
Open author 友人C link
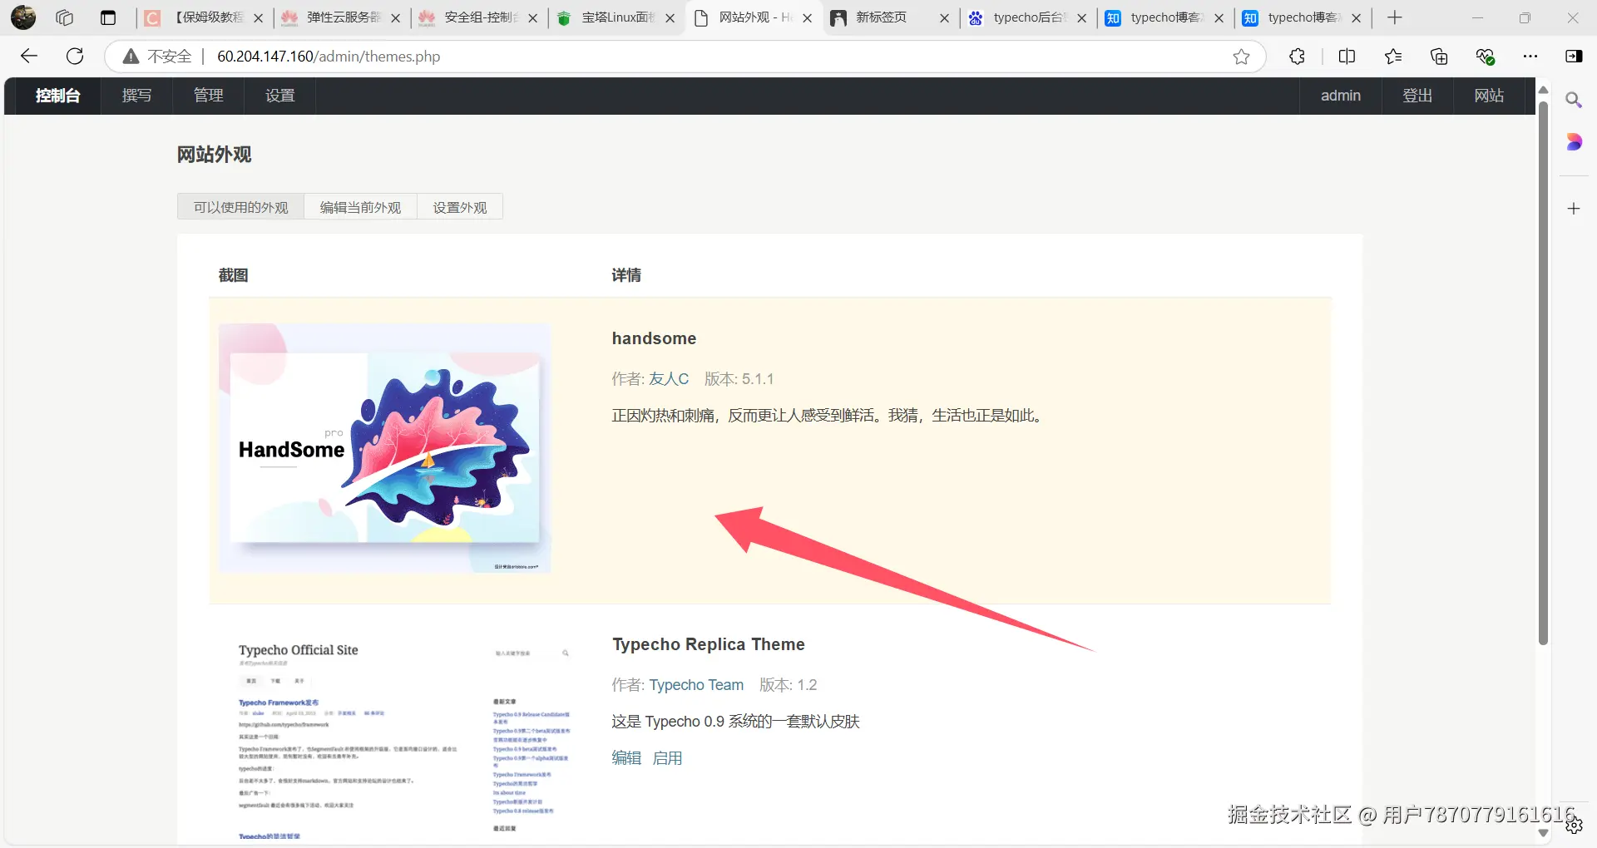669,379
